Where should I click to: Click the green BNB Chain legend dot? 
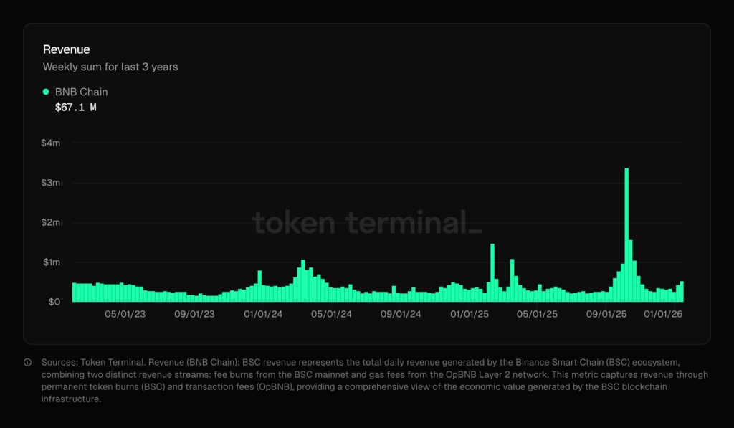coord(47,92)
